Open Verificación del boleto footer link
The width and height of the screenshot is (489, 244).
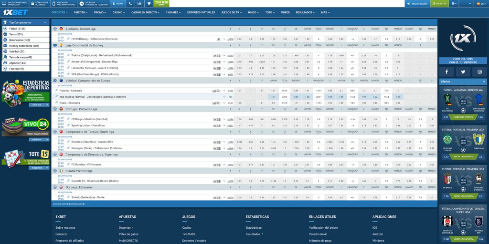click(323, 227)
